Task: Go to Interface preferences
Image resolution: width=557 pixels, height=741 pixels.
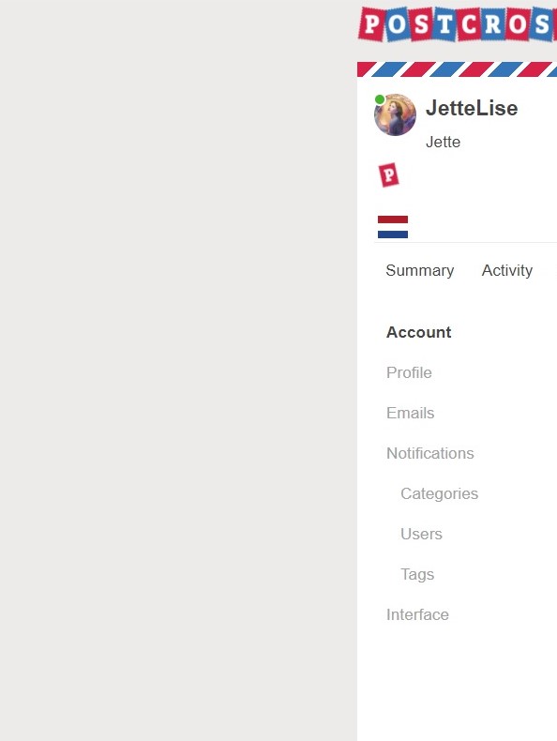Action: pos(417,614)
